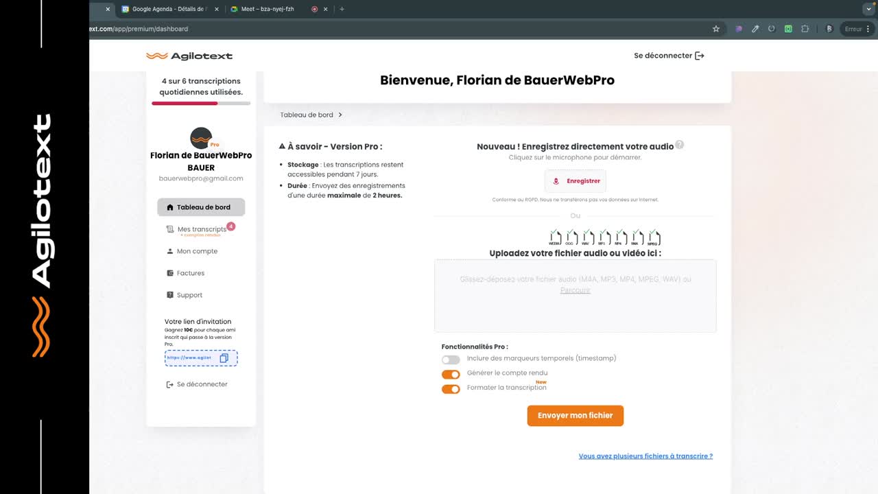Click the person icon beside Mon compte
Image resolution: width=878 pixels, height=494 pixels.
tap(170, 251)
